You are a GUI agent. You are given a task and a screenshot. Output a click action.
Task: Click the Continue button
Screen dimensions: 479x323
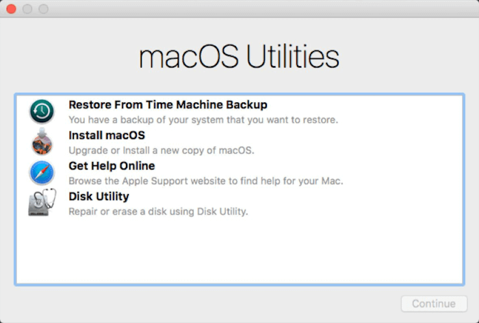pyautogui.click(x=434, y=303)
